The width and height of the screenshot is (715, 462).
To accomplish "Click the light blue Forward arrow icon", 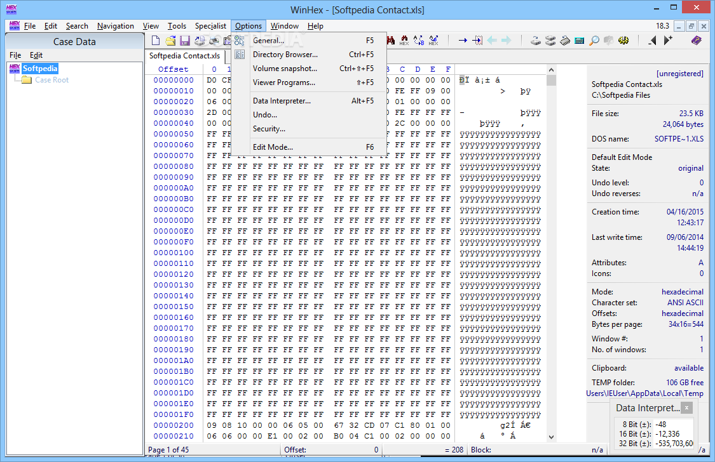I will tap(506, 41).
